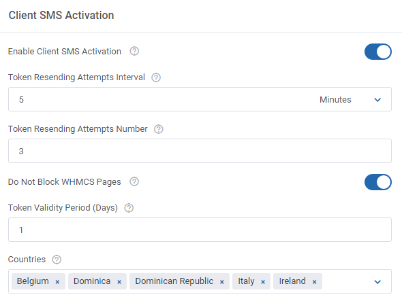Remove Belgium from the countries list
This screenshot has height=301, width=402.
[57, 282]
